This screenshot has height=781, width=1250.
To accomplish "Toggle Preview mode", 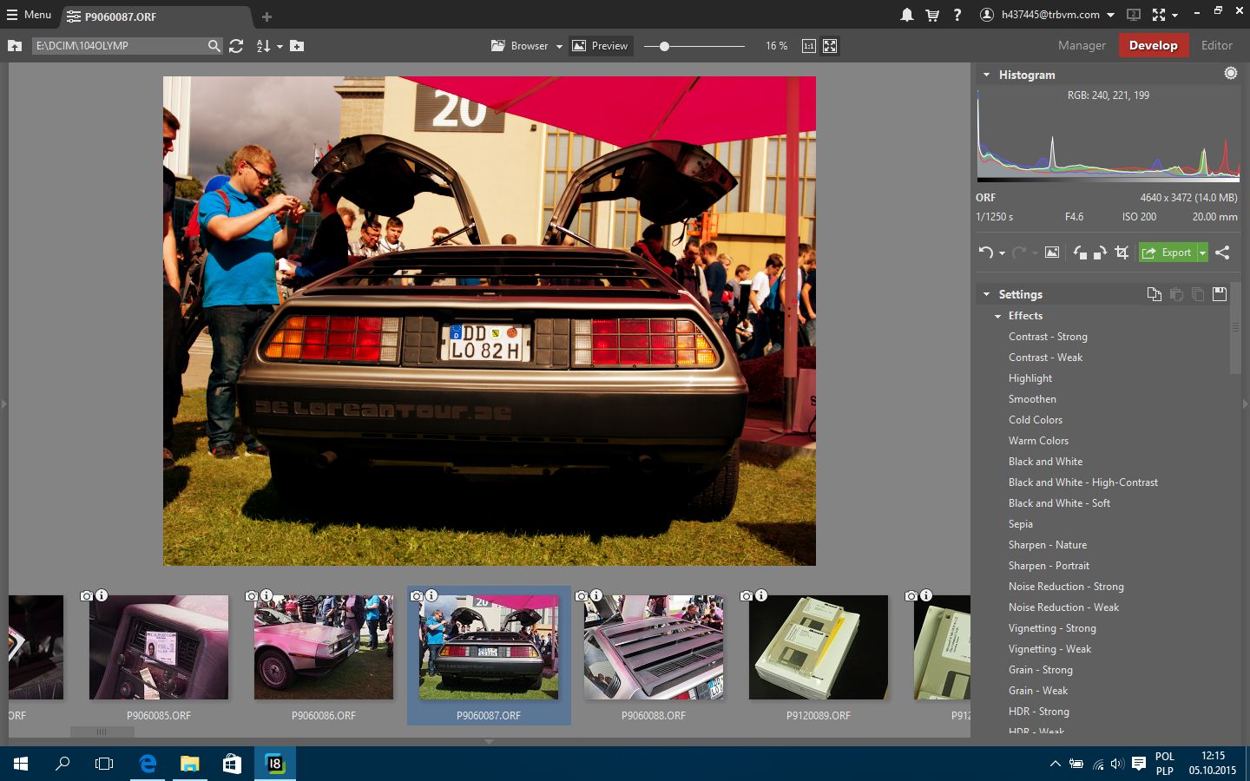I will 600,46.
